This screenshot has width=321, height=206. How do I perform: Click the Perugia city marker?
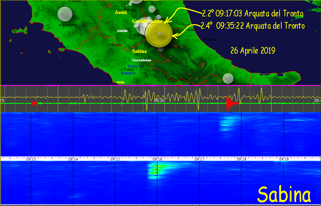click(x=128, y=10)
